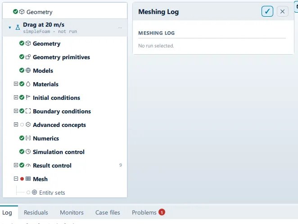Open the Case files tab
The image size is (298, 224).
click(x=108, y=212)
